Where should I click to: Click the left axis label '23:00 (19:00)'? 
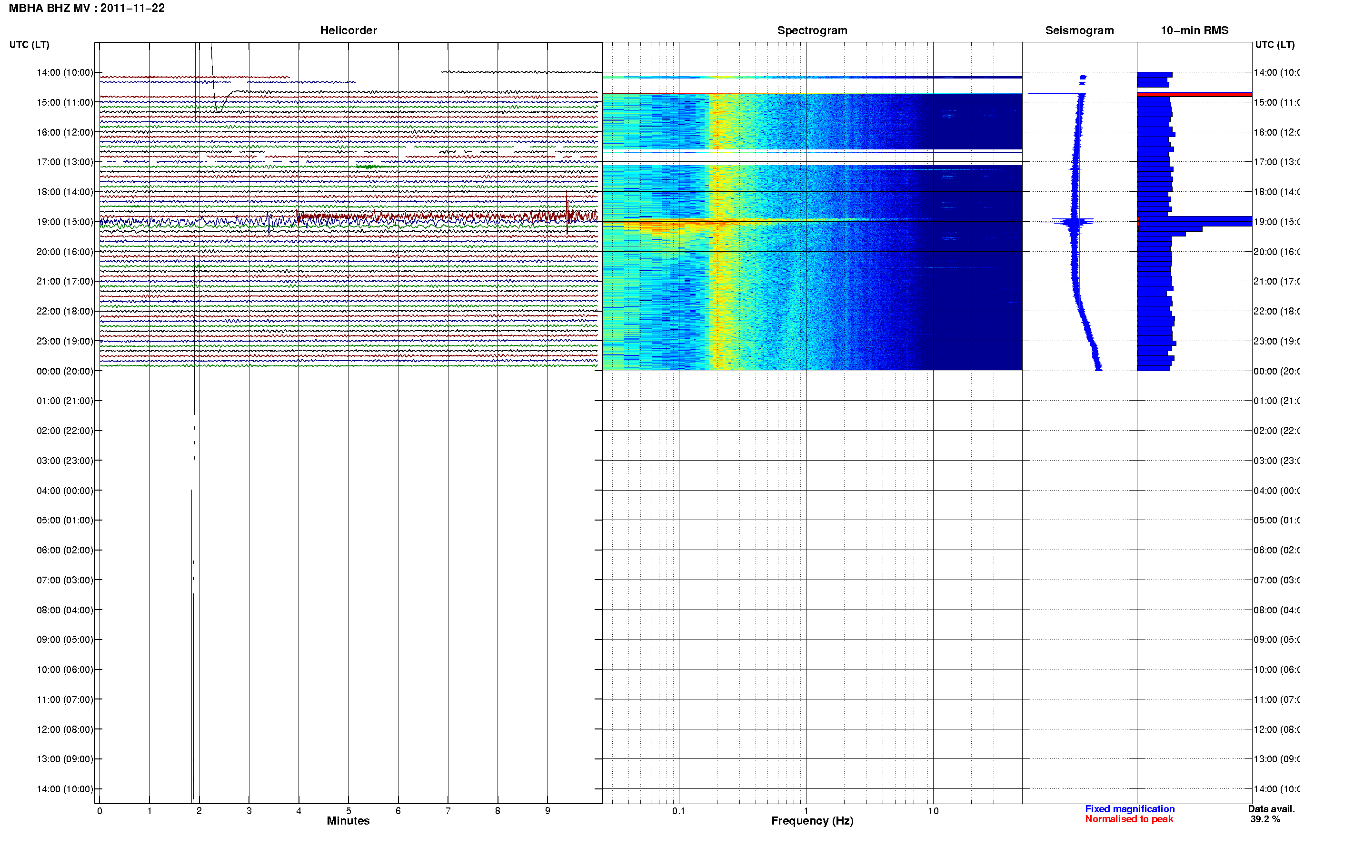click(x=65, y=341)
